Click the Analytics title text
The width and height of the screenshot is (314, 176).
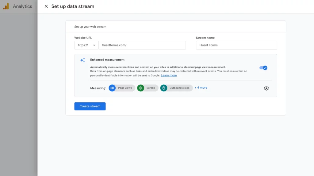click(x=22, y=6)
